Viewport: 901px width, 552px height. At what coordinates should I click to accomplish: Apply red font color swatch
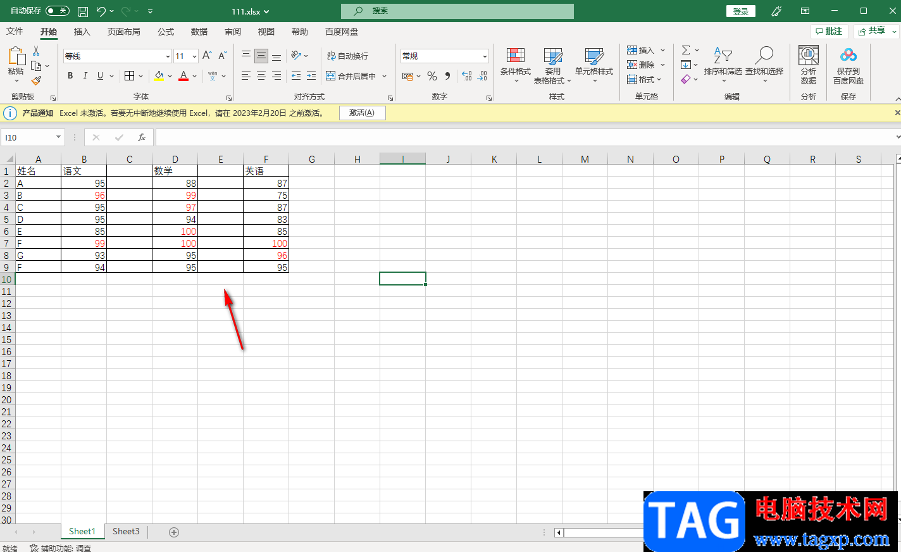183,76
